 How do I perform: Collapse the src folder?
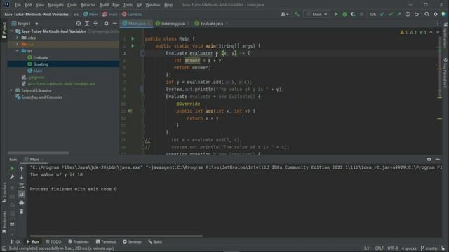tap(17, 51)
